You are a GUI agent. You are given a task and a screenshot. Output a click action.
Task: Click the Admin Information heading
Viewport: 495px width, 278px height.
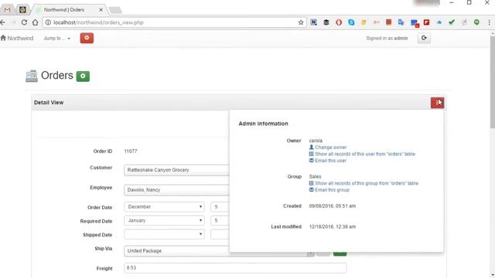coord(263,124)
